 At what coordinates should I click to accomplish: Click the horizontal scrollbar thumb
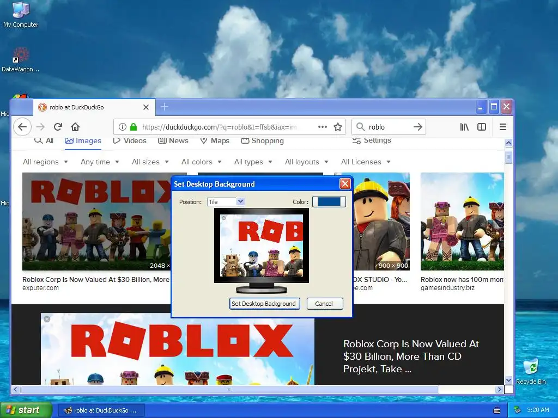coord(229,390)
